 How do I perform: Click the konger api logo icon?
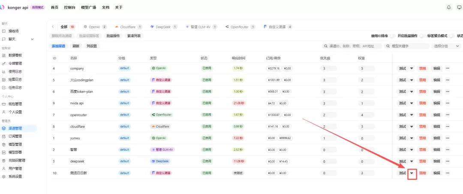[x=2, y=7]
